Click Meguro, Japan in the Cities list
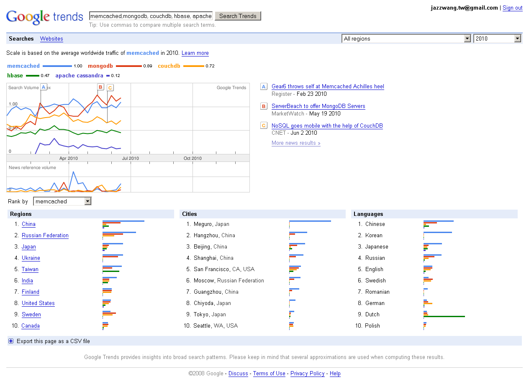The image size is (529, 387). [211, 224]
